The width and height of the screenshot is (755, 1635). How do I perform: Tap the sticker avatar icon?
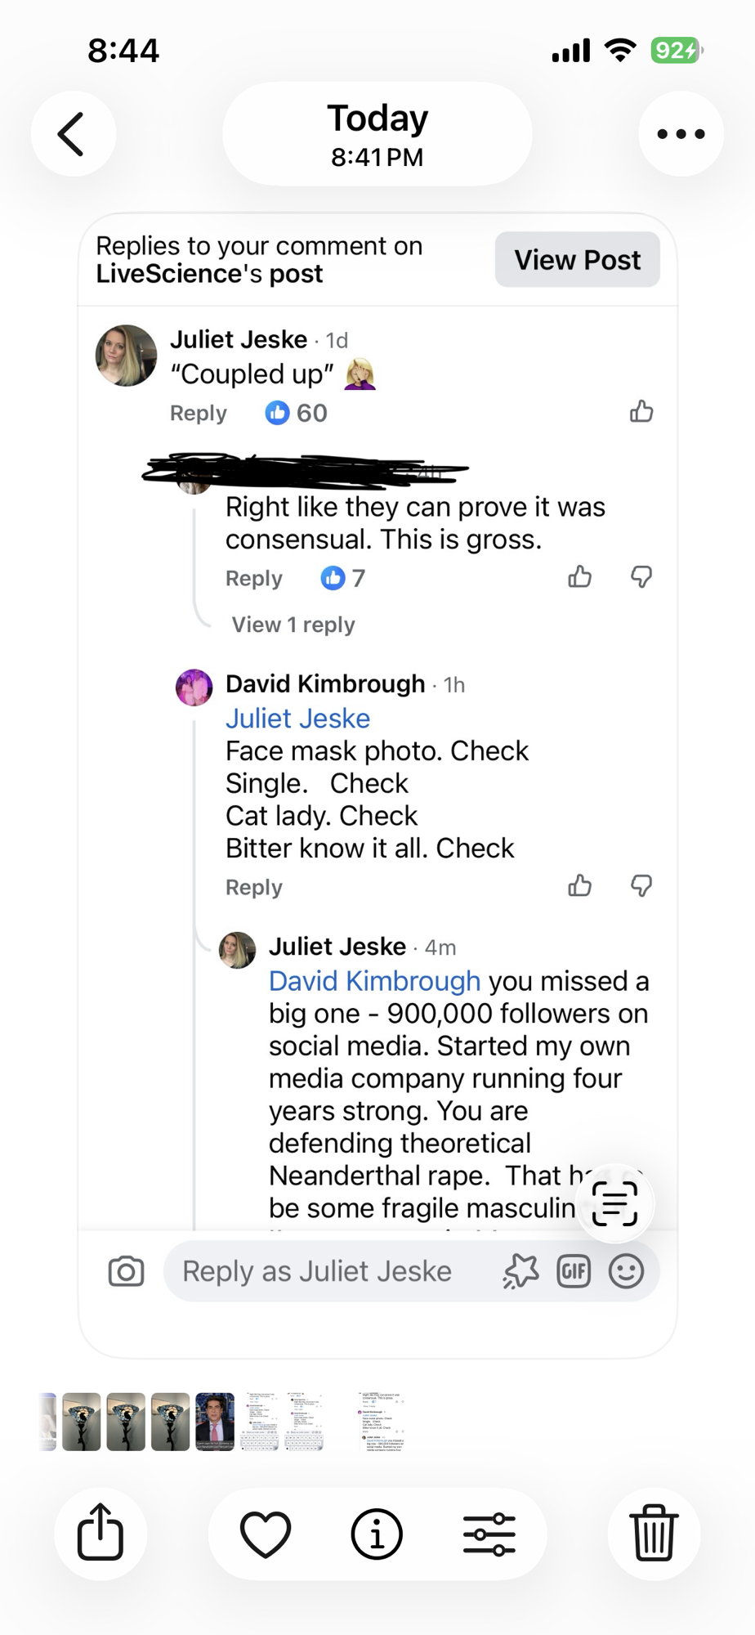(x=520, y=1271)
